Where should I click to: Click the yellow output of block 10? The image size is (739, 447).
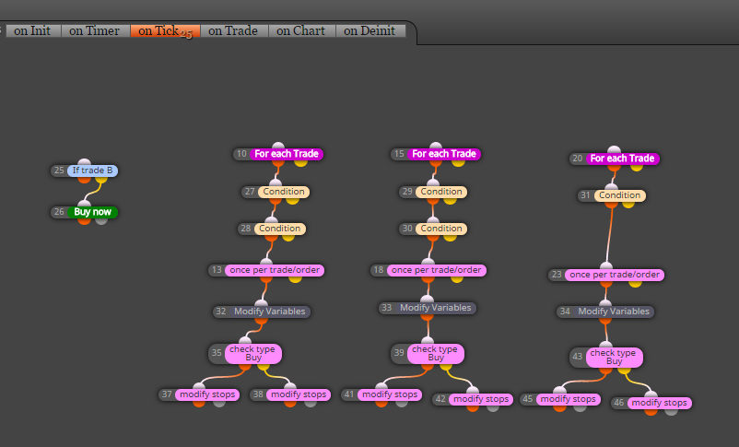pos(300,163)
